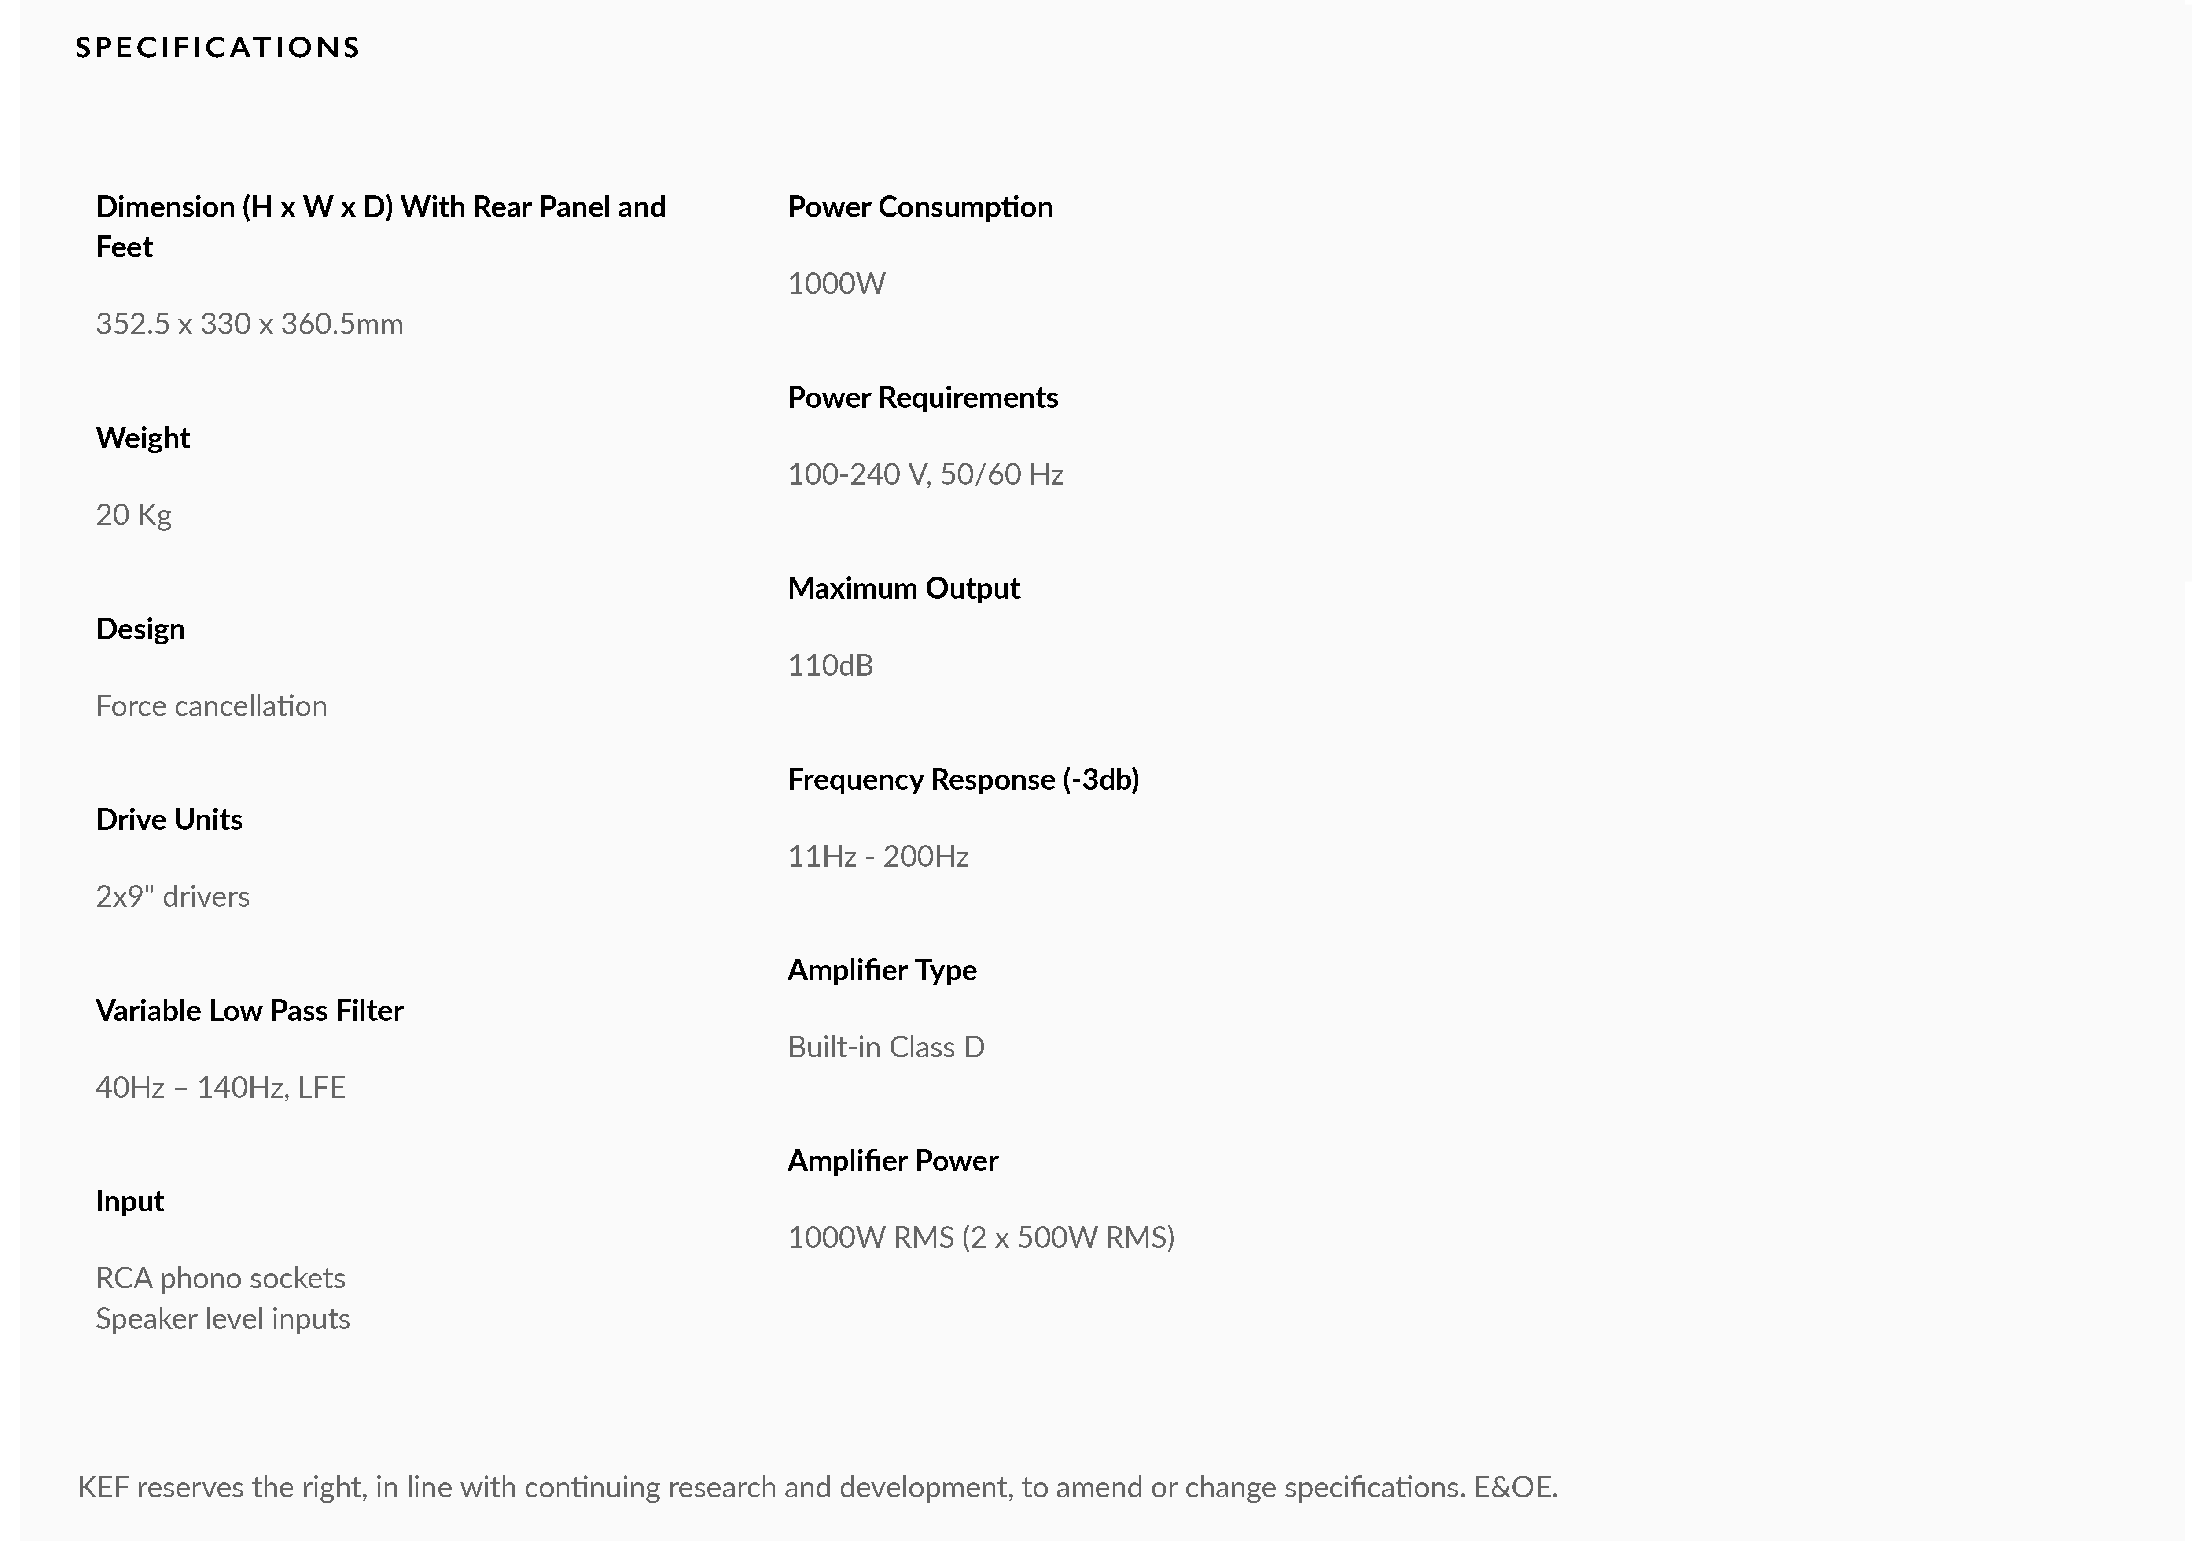The width and height of the screenshot is (2208, 1541).
Task: Click the SPECIFICATIONS section heading
Action: [x=217, y=47]
